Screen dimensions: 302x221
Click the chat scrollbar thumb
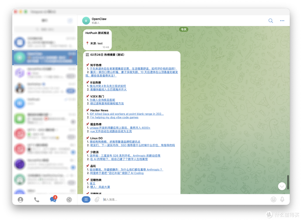pos(288,182)
